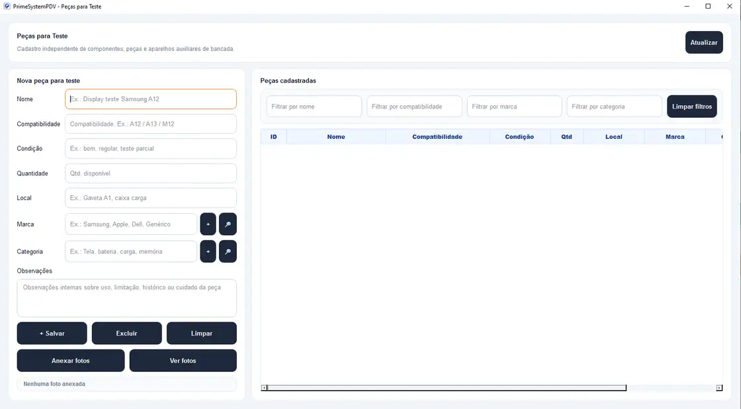The height and width of the screenshot is (409, 741).
Task: Click the Observações text area
Action: pyautogui.click(x=126, y=298)
